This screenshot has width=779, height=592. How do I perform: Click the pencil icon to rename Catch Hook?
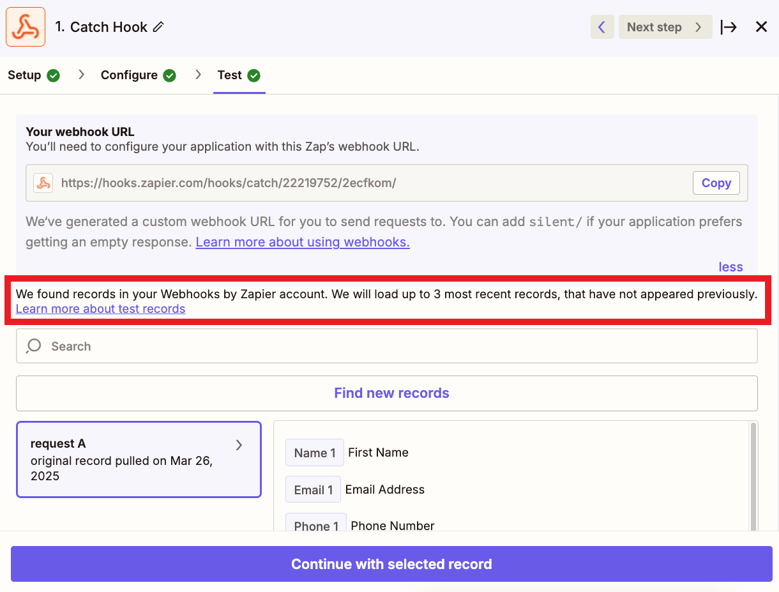(158, 27)
